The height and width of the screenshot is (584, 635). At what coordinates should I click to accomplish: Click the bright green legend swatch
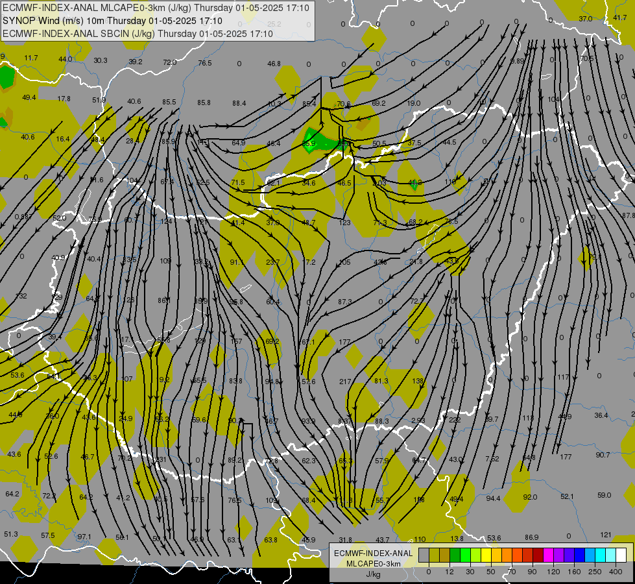(466, 555)
